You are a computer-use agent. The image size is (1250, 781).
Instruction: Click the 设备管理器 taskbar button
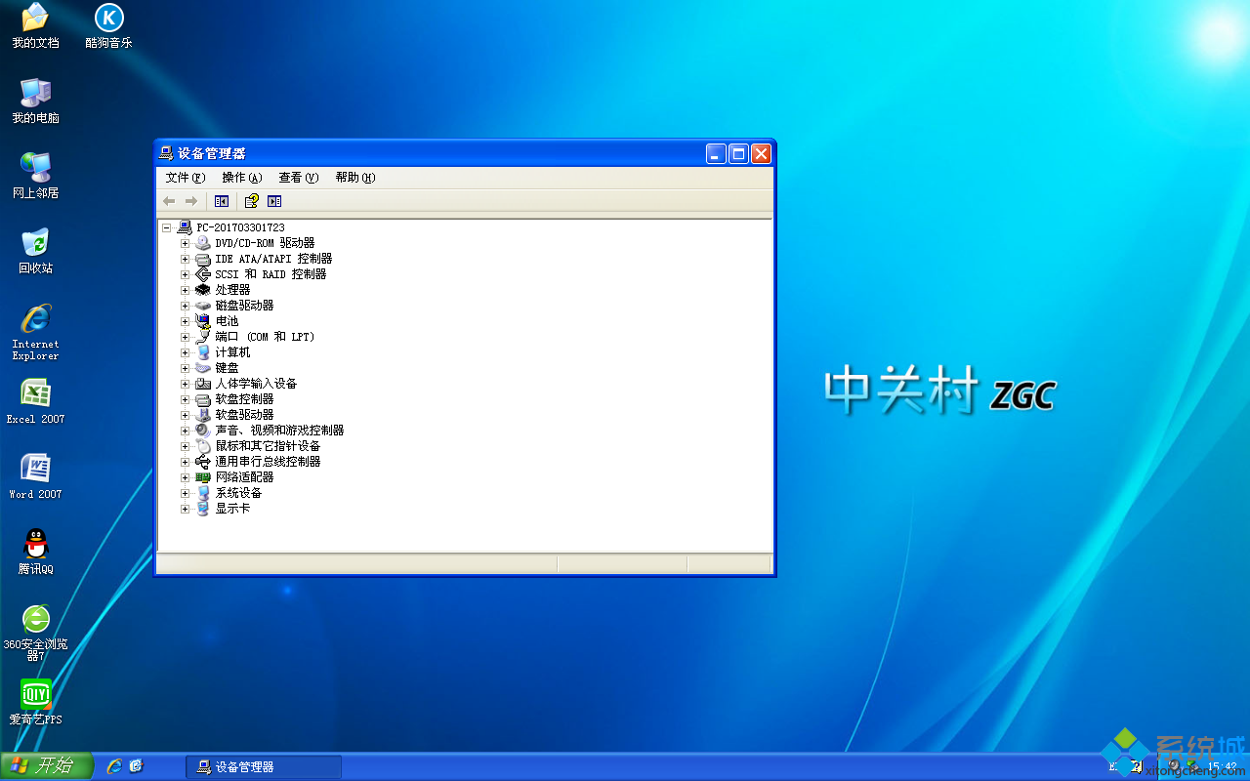pos(264,767)
